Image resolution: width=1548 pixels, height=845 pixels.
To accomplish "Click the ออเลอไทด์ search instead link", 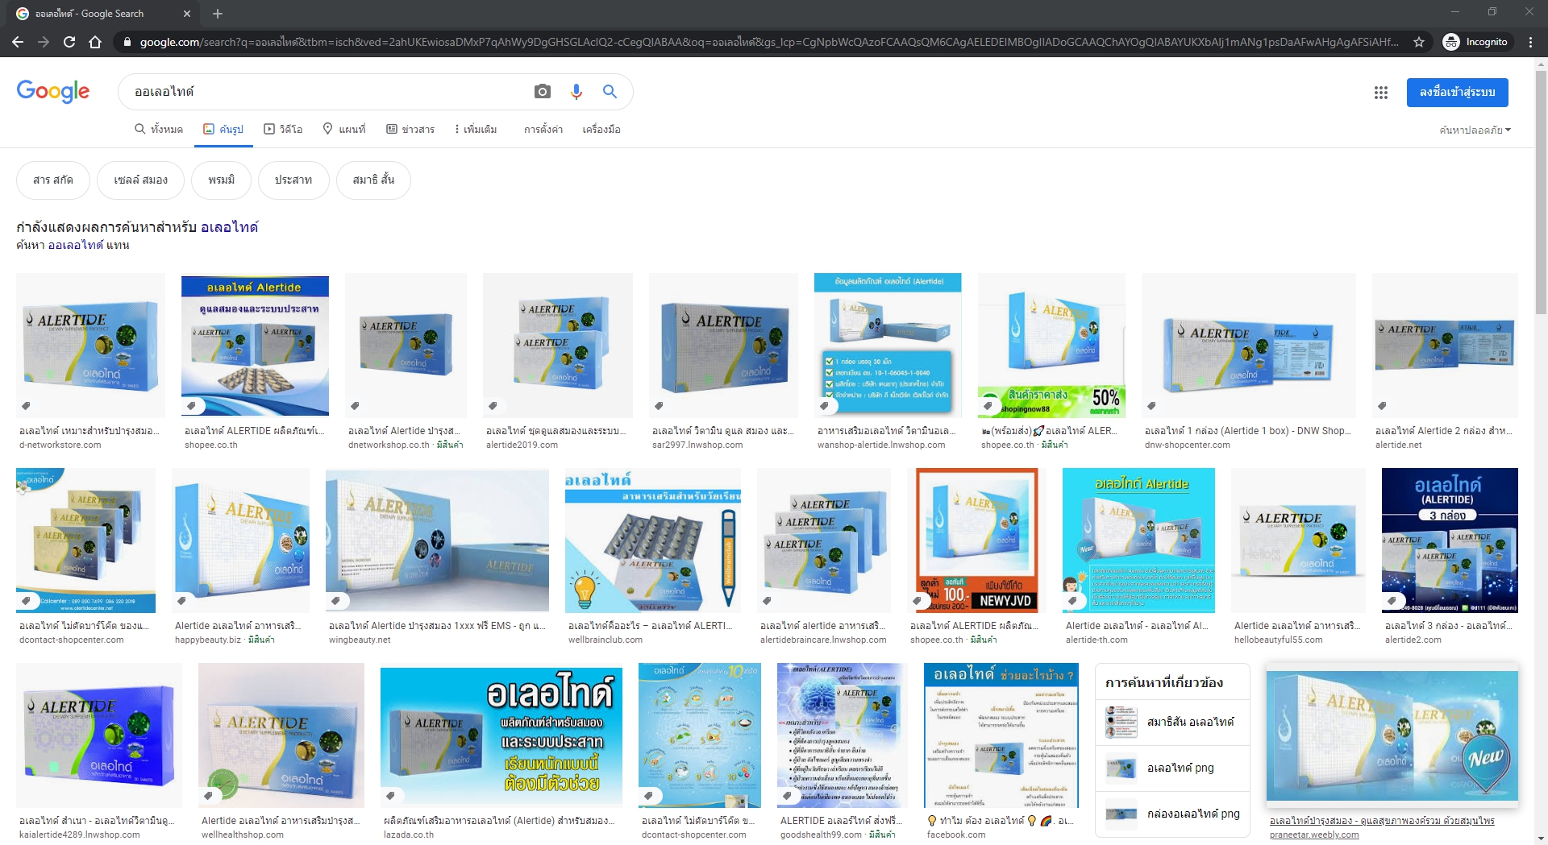I will click(x=76, y=245).
